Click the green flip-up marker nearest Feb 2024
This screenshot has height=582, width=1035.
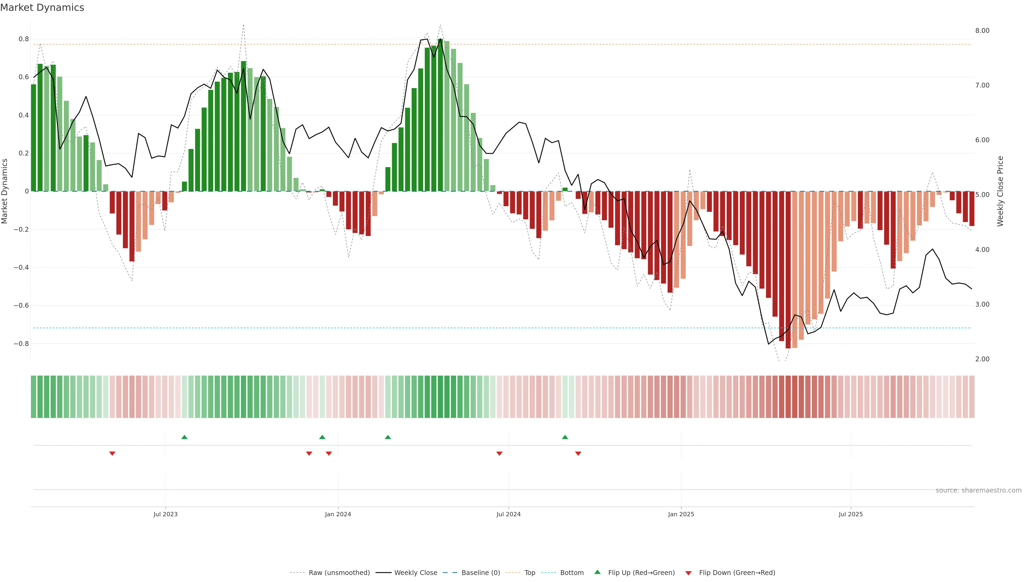[388, 437]
